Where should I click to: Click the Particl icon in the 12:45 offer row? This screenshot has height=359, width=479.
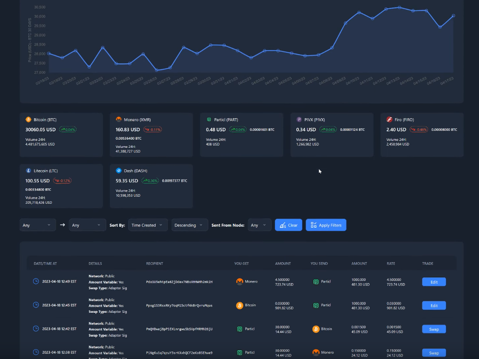point(316,305)
